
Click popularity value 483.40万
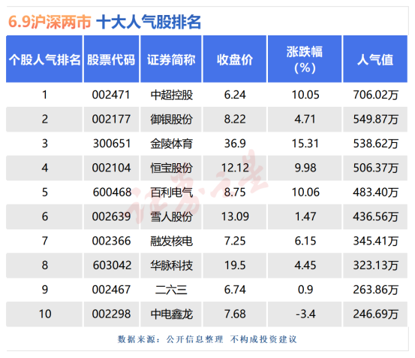click(x=375, y=193)
